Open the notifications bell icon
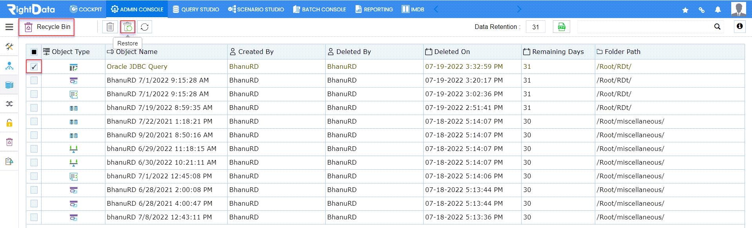 [718, 10]
